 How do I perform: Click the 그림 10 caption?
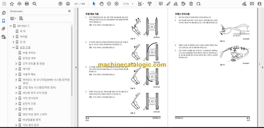coord(133,39)
